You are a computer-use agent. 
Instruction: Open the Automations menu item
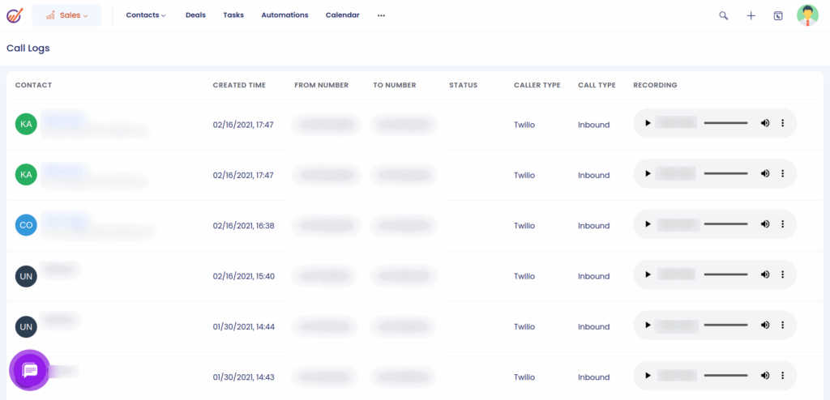pos(285,15)
